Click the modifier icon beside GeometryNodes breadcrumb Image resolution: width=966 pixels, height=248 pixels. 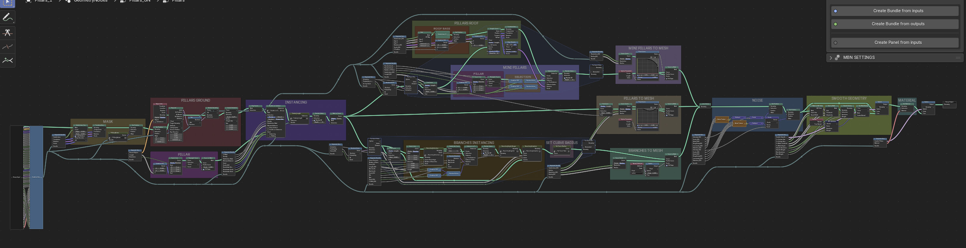point(68,1)
